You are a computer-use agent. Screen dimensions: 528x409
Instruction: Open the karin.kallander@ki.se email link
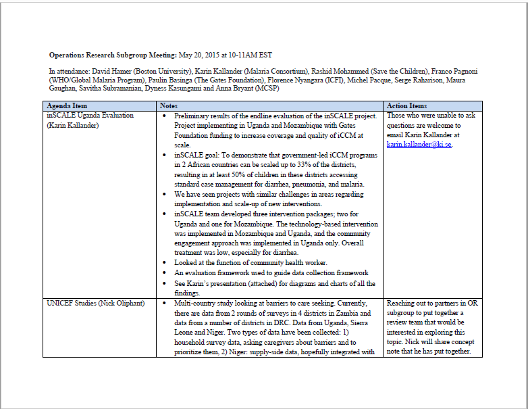point(419,144)
